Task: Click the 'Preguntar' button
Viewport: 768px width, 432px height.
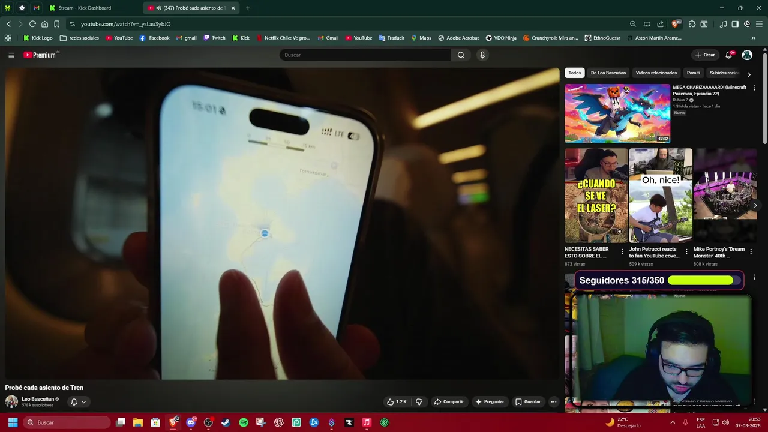Action: click(x=490, y=402)
